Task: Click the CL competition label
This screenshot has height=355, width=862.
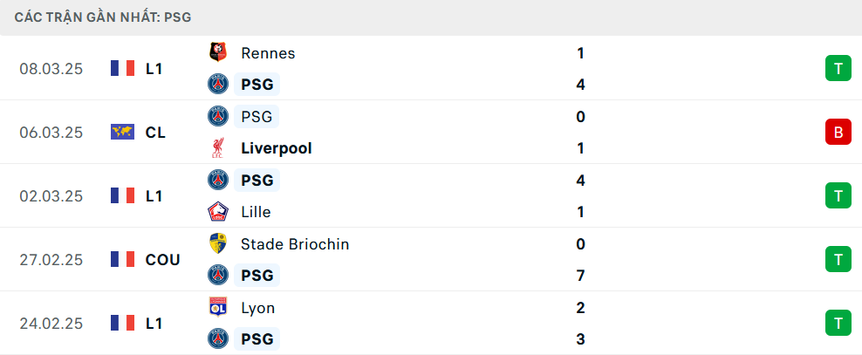Action: (156, 133)
